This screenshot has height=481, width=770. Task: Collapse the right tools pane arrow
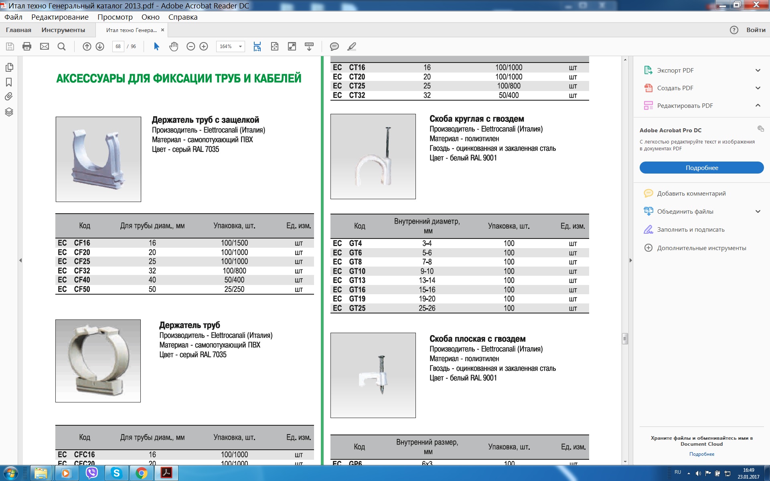pos(630,261)
